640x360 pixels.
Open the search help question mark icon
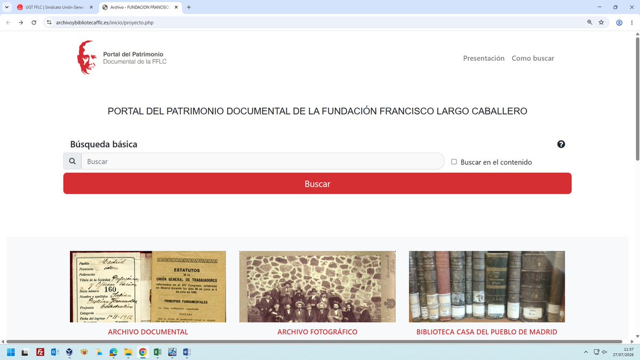[561, 144]
